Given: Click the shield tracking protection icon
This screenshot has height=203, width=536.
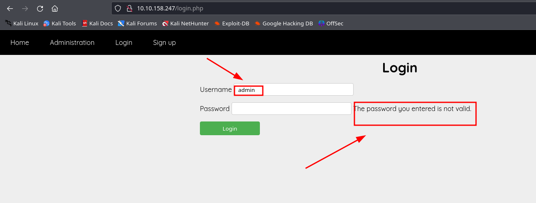Looking at the screenshot, I should point(118,8).
